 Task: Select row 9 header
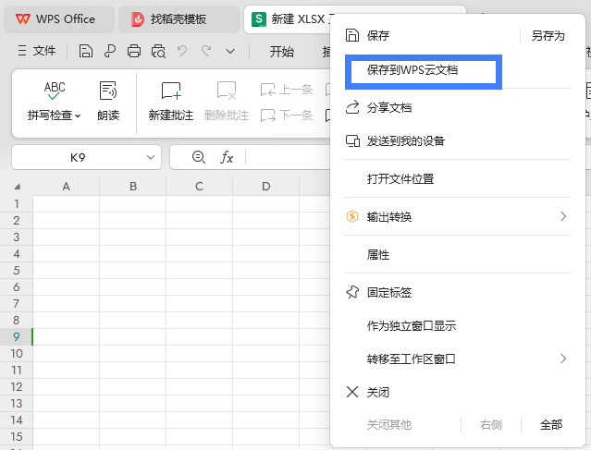pos(17,336)
